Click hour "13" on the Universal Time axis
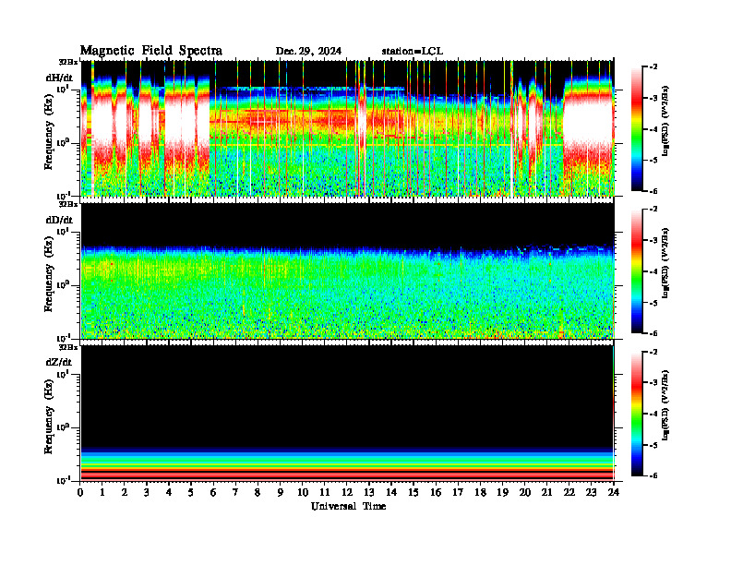Screen dimensions: 731x565 tap(369, 492)
